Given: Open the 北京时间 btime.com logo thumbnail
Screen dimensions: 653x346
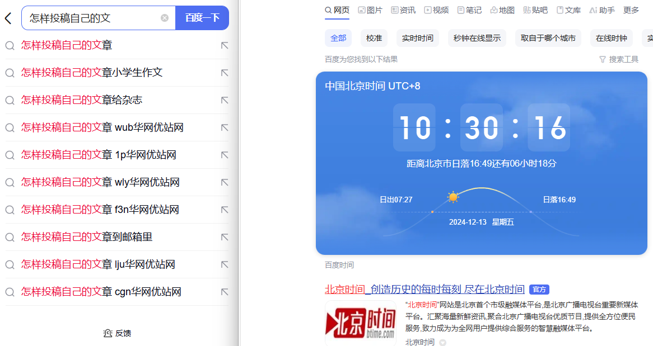Looking at the screenshot, I should pyautogui.click(x=361, y=323).
